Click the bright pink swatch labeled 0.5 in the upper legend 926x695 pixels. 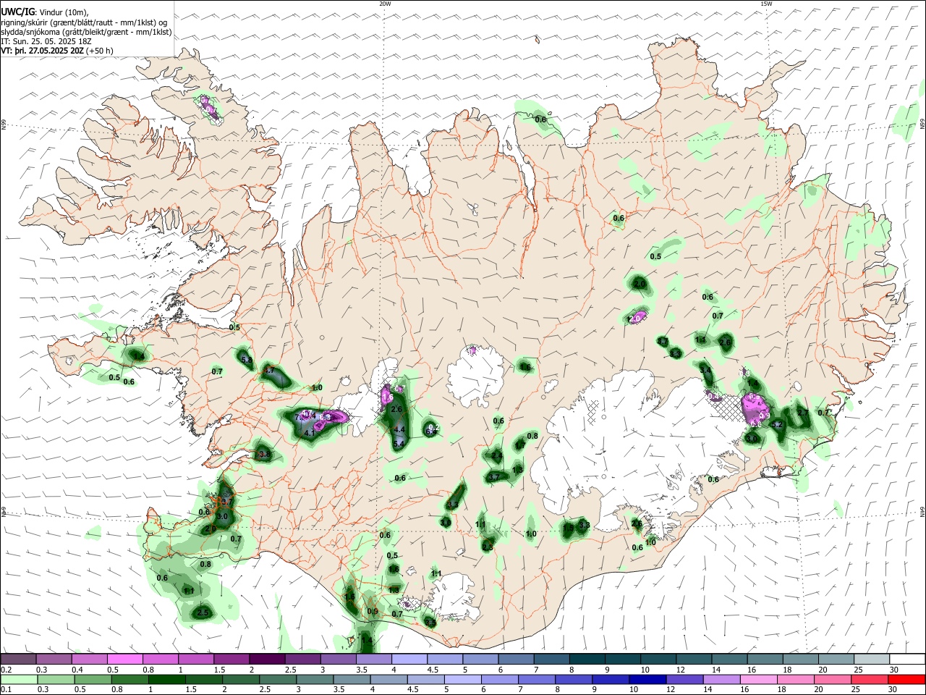pos(126,659)
